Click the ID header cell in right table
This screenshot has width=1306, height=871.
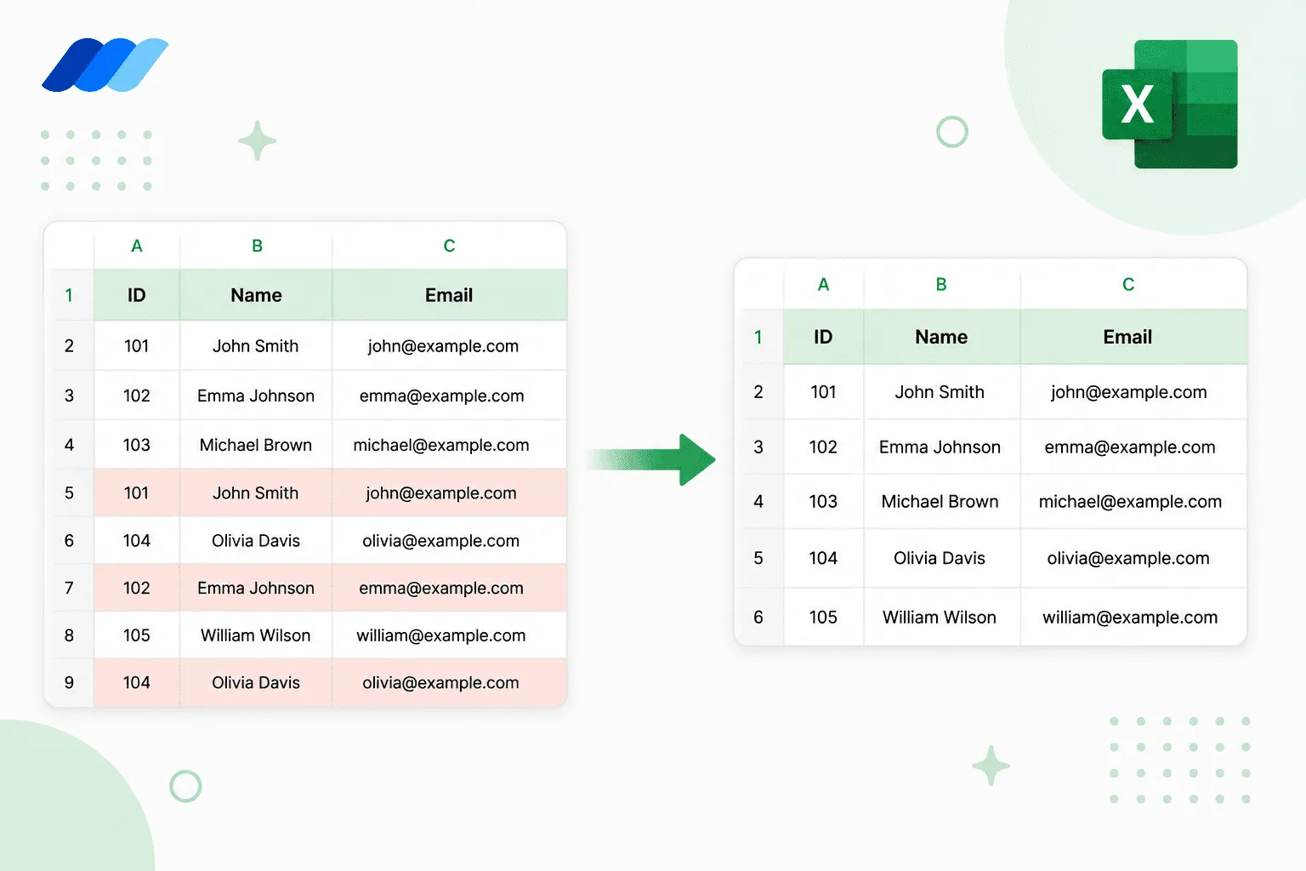point(823,337)
